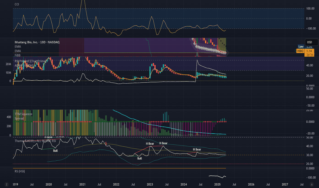Toggle the auto-scale A button
The image size is (319, 188).
(312, 185)
